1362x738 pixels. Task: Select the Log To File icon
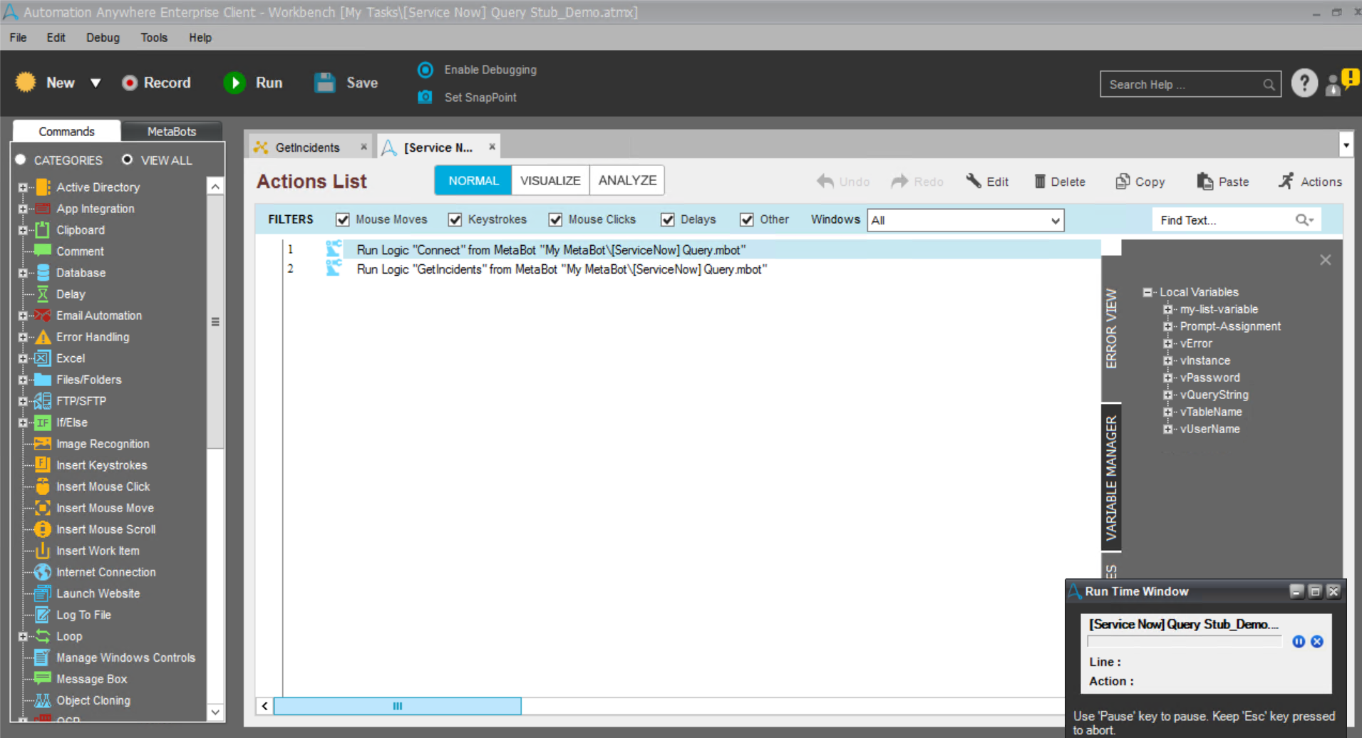[x=43, y=615]
